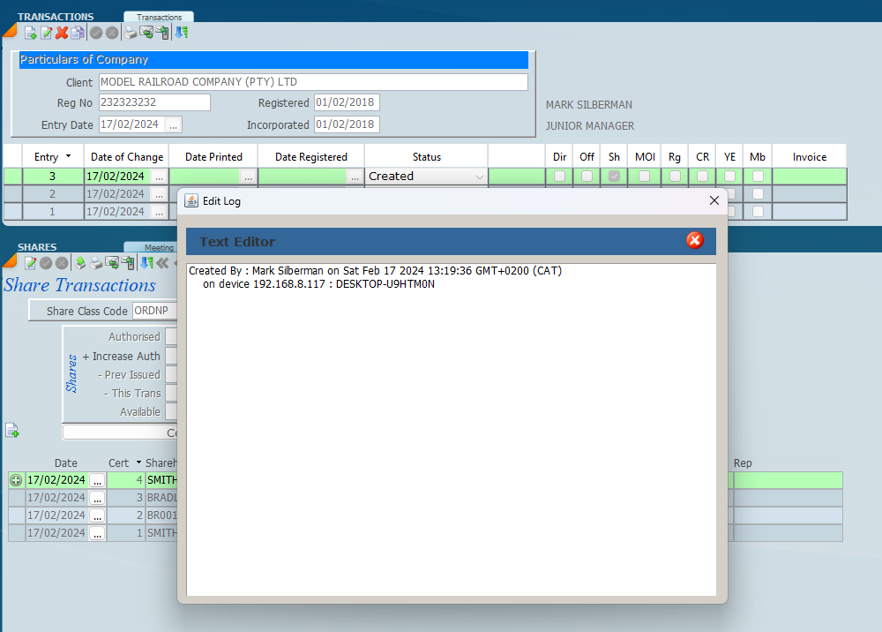Viewport: 882px width, 632px height.
Task: Delete transaction with red X icon
Action: click(62, 34)
